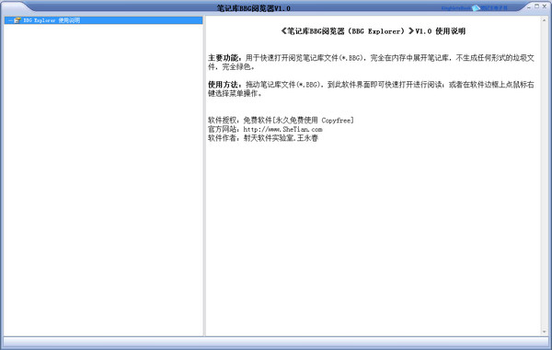Click the content pane scrollbar down arrow
This screenshot has width=552, height=350.
click(545, 332)
